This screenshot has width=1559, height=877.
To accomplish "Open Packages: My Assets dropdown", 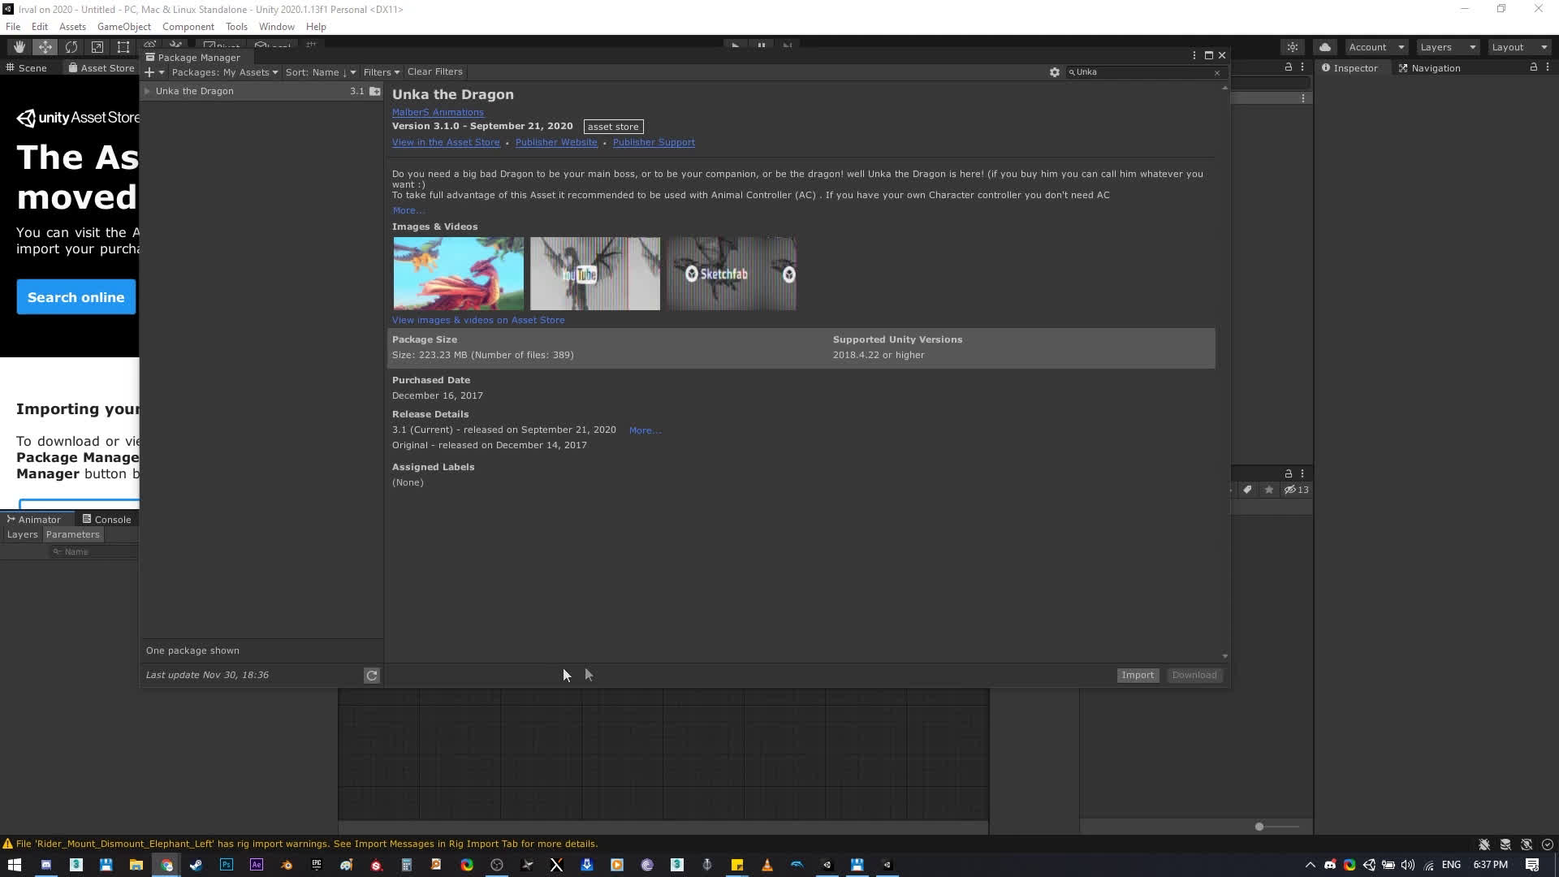I will [x=224, y=72].
